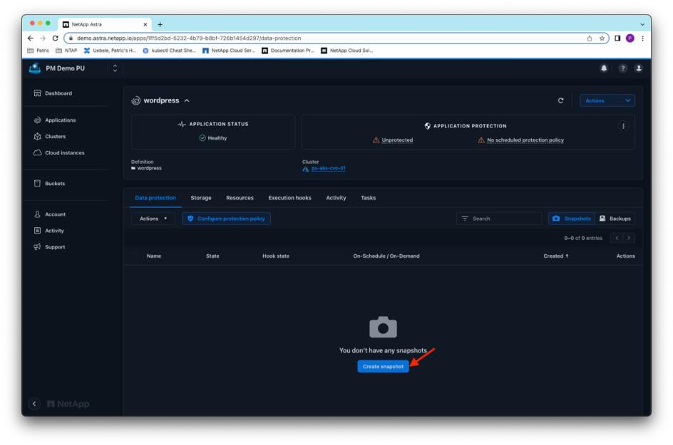Sort by the Name column header

point(154,256)
